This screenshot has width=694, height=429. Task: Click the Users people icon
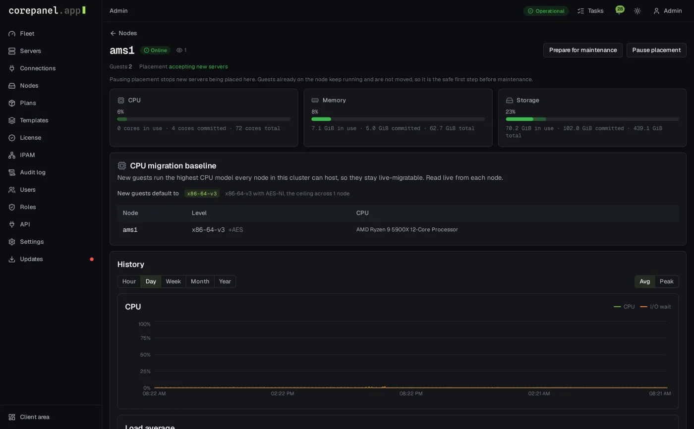[12, 190]
